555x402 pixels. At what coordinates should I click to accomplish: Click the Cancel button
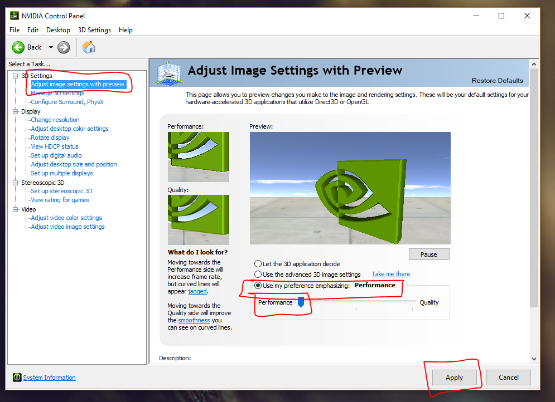click(x=509, y=378)
